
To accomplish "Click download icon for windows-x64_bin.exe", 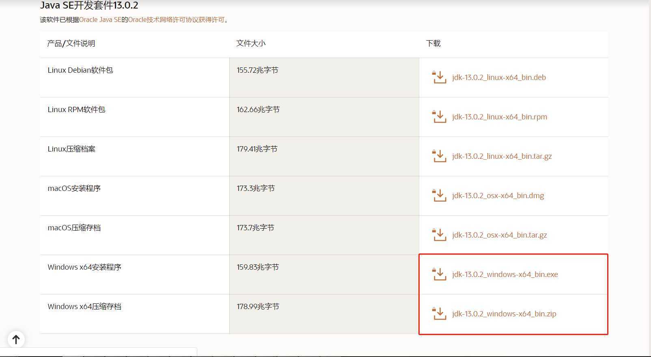I will click(x=439, y=274).
